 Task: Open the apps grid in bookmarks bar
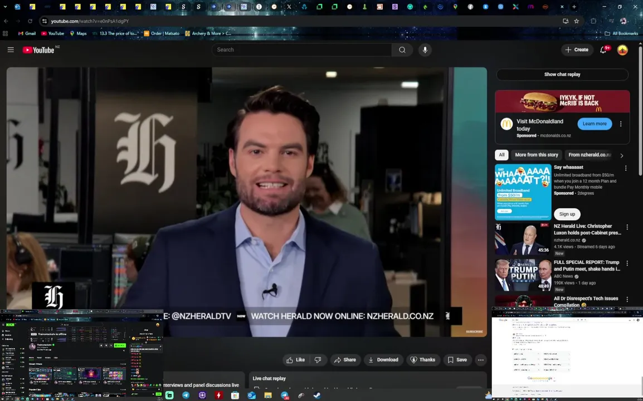[x=6, y=33]
